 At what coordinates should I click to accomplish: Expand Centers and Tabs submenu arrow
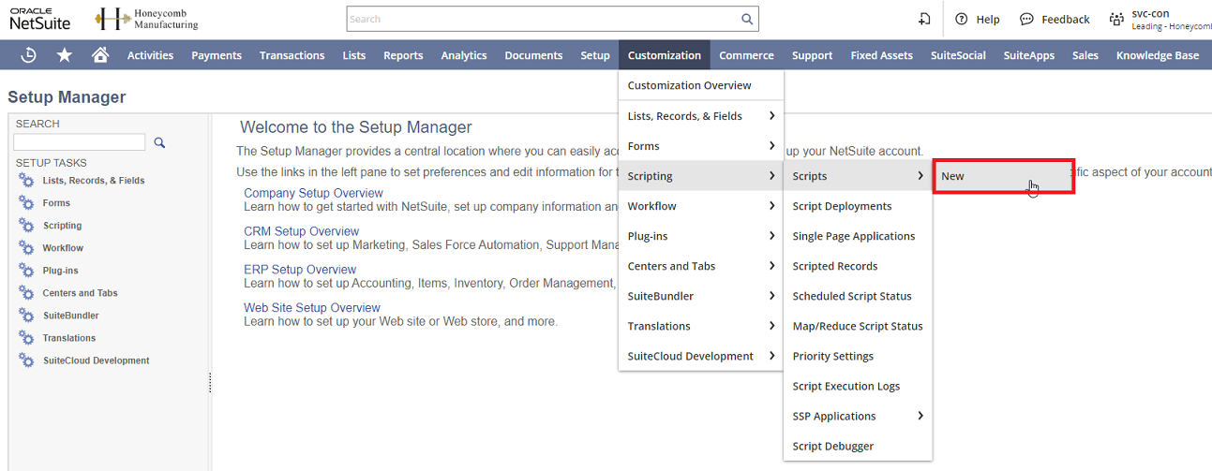point(771,266)
